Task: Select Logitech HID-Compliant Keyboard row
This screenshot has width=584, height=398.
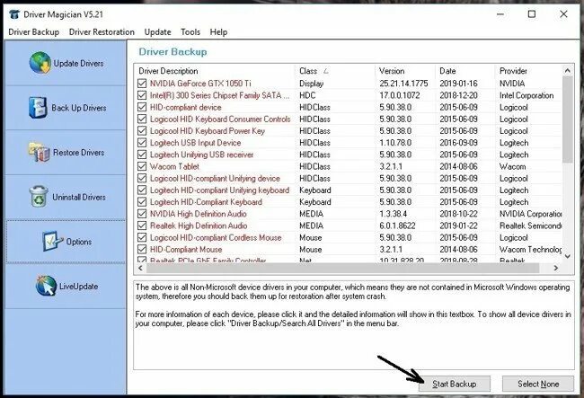Action: [348, 202]
